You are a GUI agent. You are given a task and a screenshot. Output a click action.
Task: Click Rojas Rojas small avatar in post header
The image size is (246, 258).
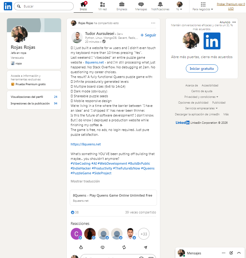(x=73, y=23)
